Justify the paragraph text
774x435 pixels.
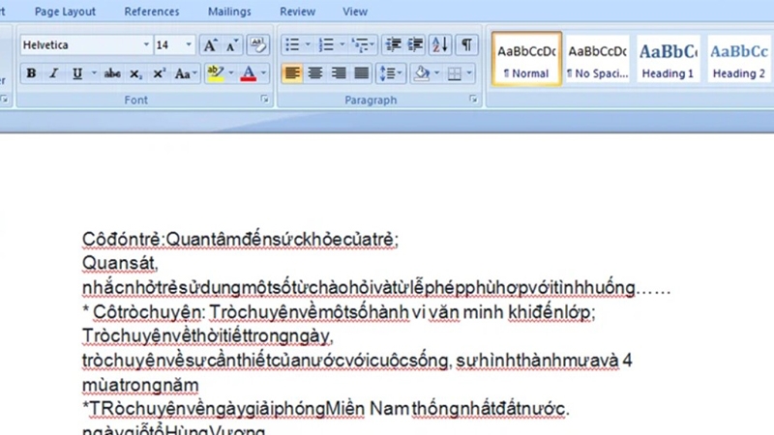[362, 73]
